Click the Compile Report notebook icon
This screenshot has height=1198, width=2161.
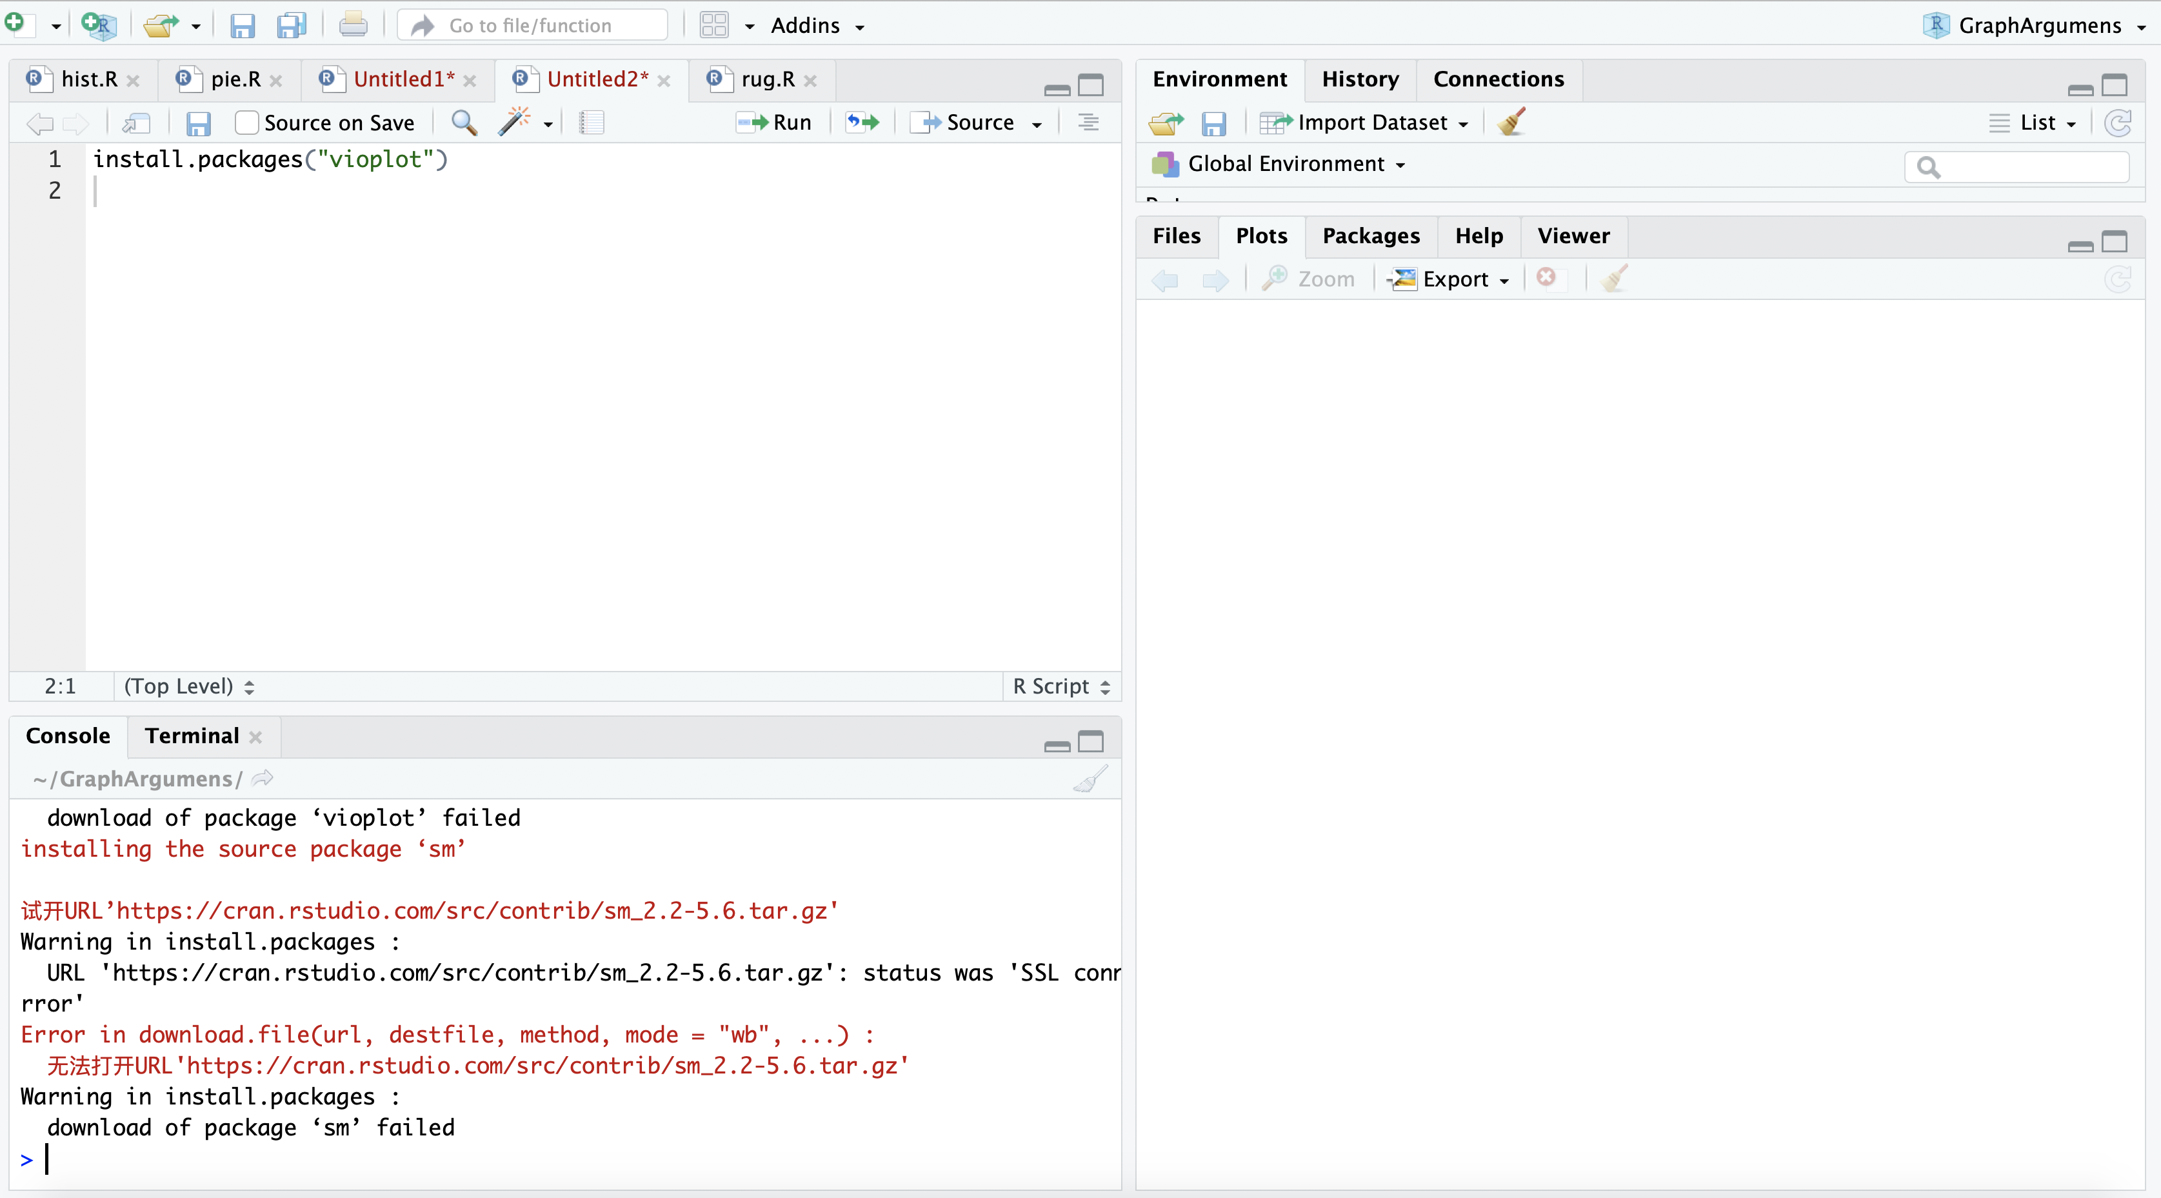point(592,123)
